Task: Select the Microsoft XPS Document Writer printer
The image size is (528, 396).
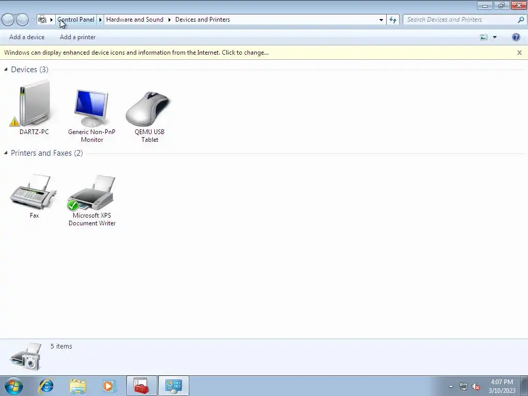Action: (92, 201)
